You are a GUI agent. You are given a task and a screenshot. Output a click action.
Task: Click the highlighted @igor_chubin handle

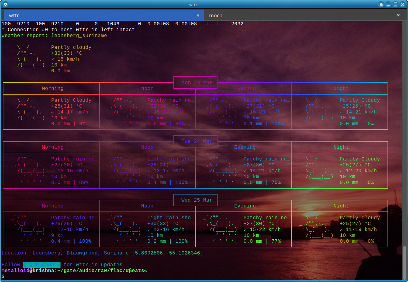42,265
